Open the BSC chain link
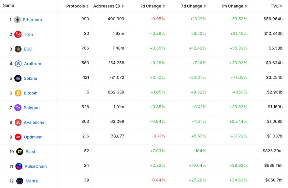This screenshot has width=288, height=188. 28,49
